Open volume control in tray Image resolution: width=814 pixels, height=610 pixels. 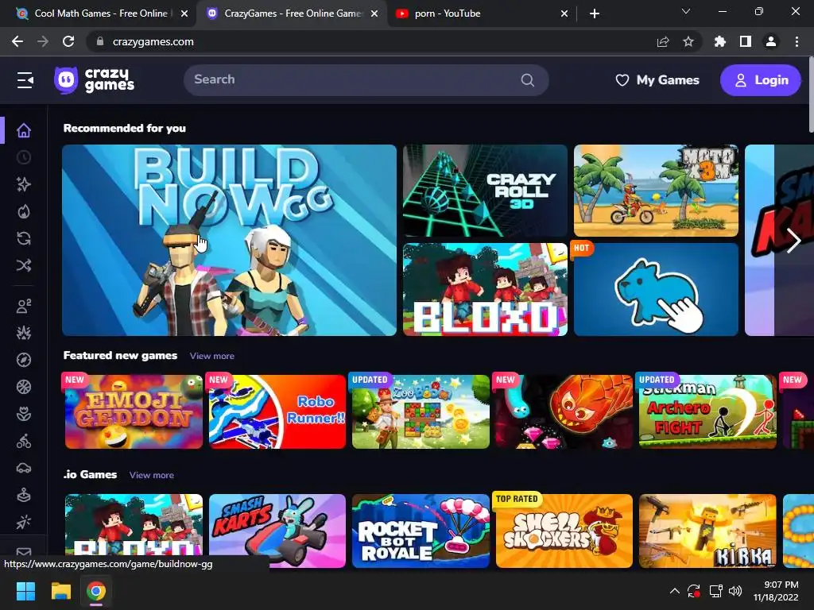coord(735,591)
